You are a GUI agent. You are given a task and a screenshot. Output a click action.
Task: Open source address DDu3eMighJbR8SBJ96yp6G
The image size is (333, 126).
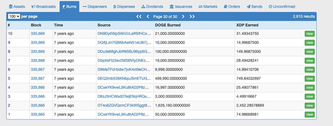124,52
